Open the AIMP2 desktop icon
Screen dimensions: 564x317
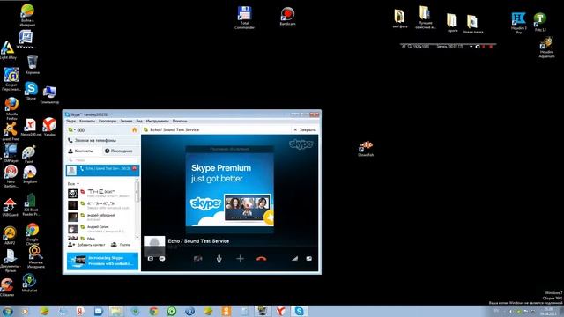tap(10, 235)
